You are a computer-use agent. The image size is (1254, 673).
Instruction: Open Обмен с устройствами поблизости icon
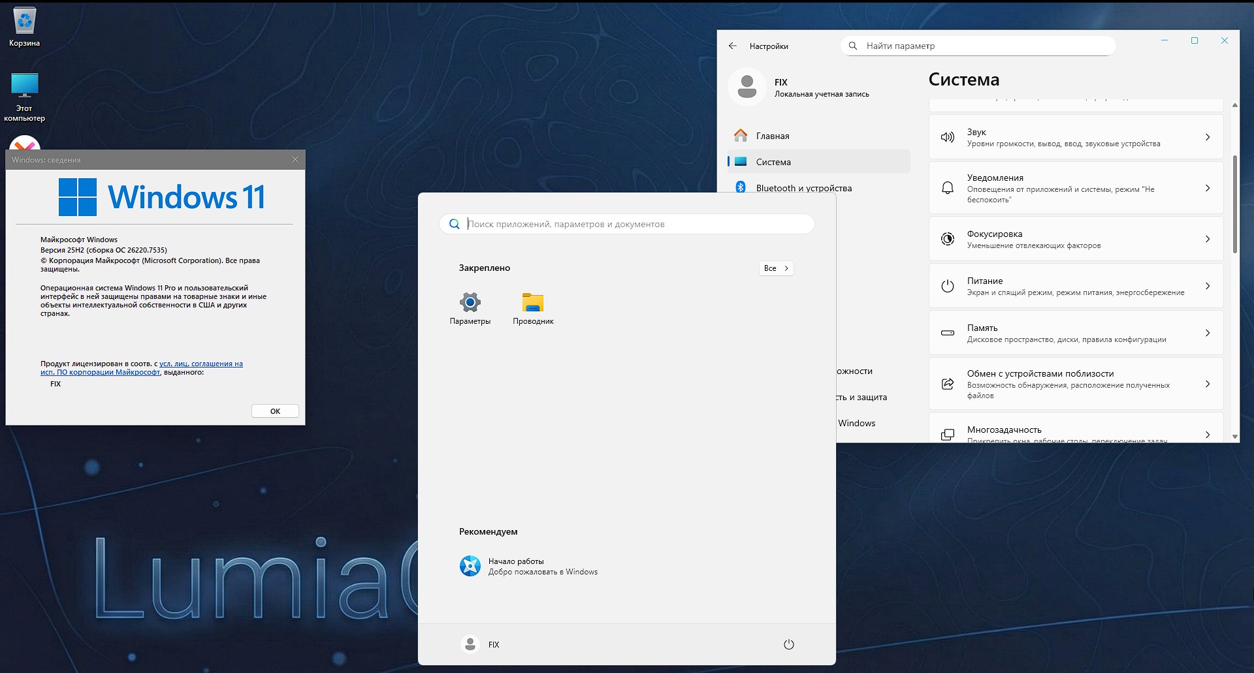948,384
